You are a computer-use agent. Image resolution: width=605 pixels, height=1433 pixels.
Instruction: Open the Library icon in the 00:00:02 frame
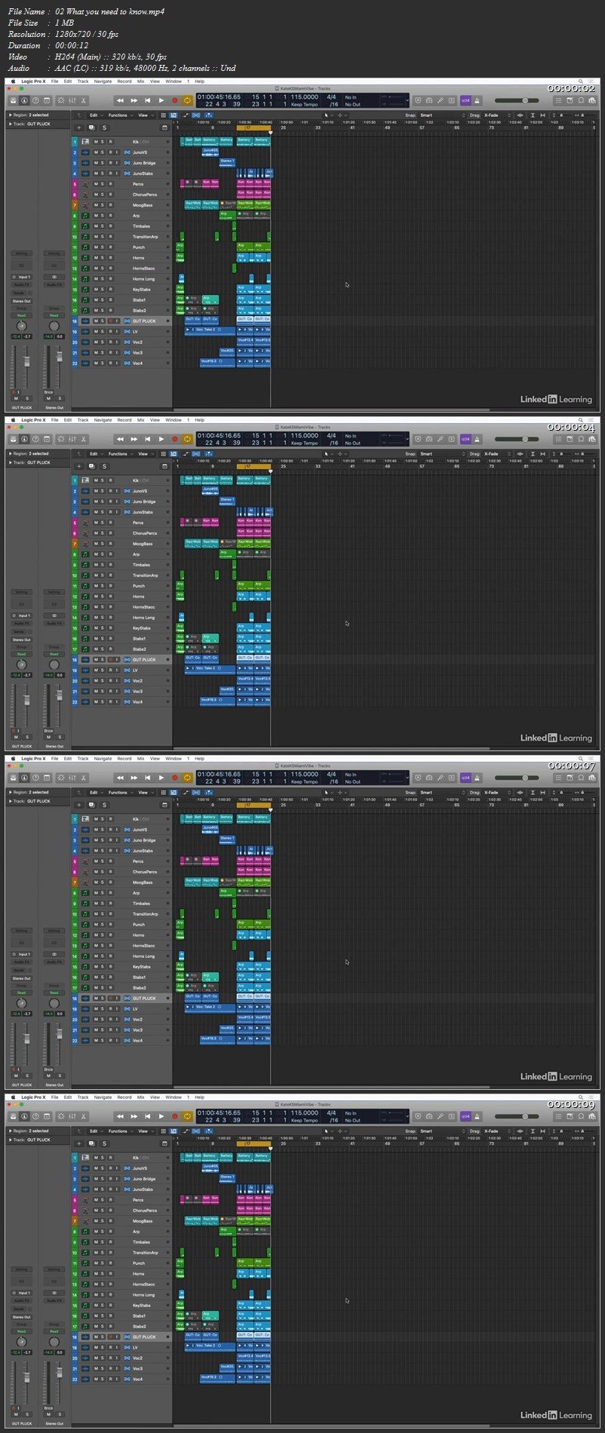tap(14, 100)
